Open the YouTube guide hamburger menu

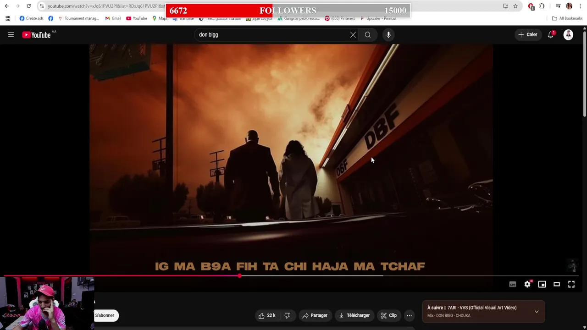(11, 35)
